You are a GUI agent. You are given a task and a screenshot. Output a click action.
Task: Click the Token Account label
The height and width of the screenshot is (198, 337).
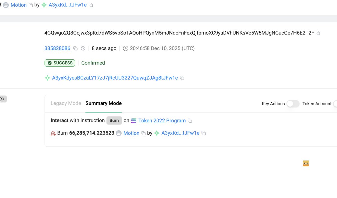click(317, 104)
